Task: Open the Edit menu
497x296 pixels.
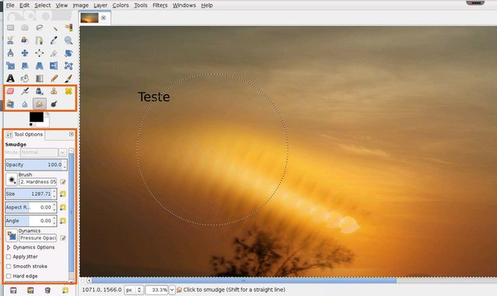Action: click(24, 5)
